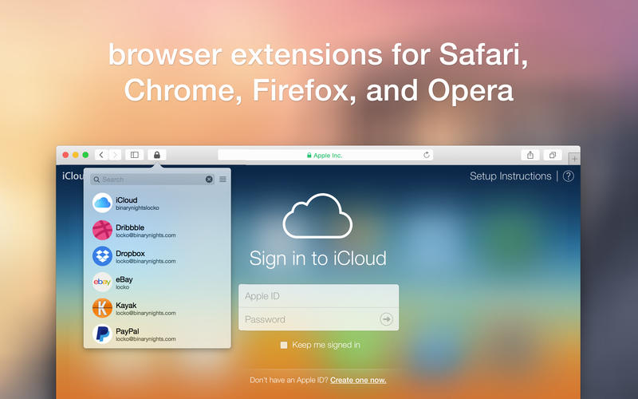This screenshot has height=399, width=638.
Task: Click the Password input field
Action: tap(307, 319)
